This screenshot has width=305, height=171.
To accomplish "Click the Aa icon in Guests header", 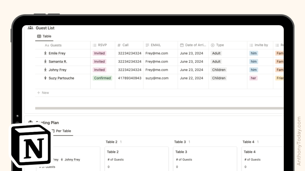I will pos(47,45).
